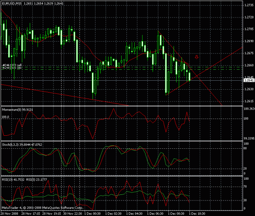Click the 1.2735 price axis value
255x216 pixels.
click(249, 5)
